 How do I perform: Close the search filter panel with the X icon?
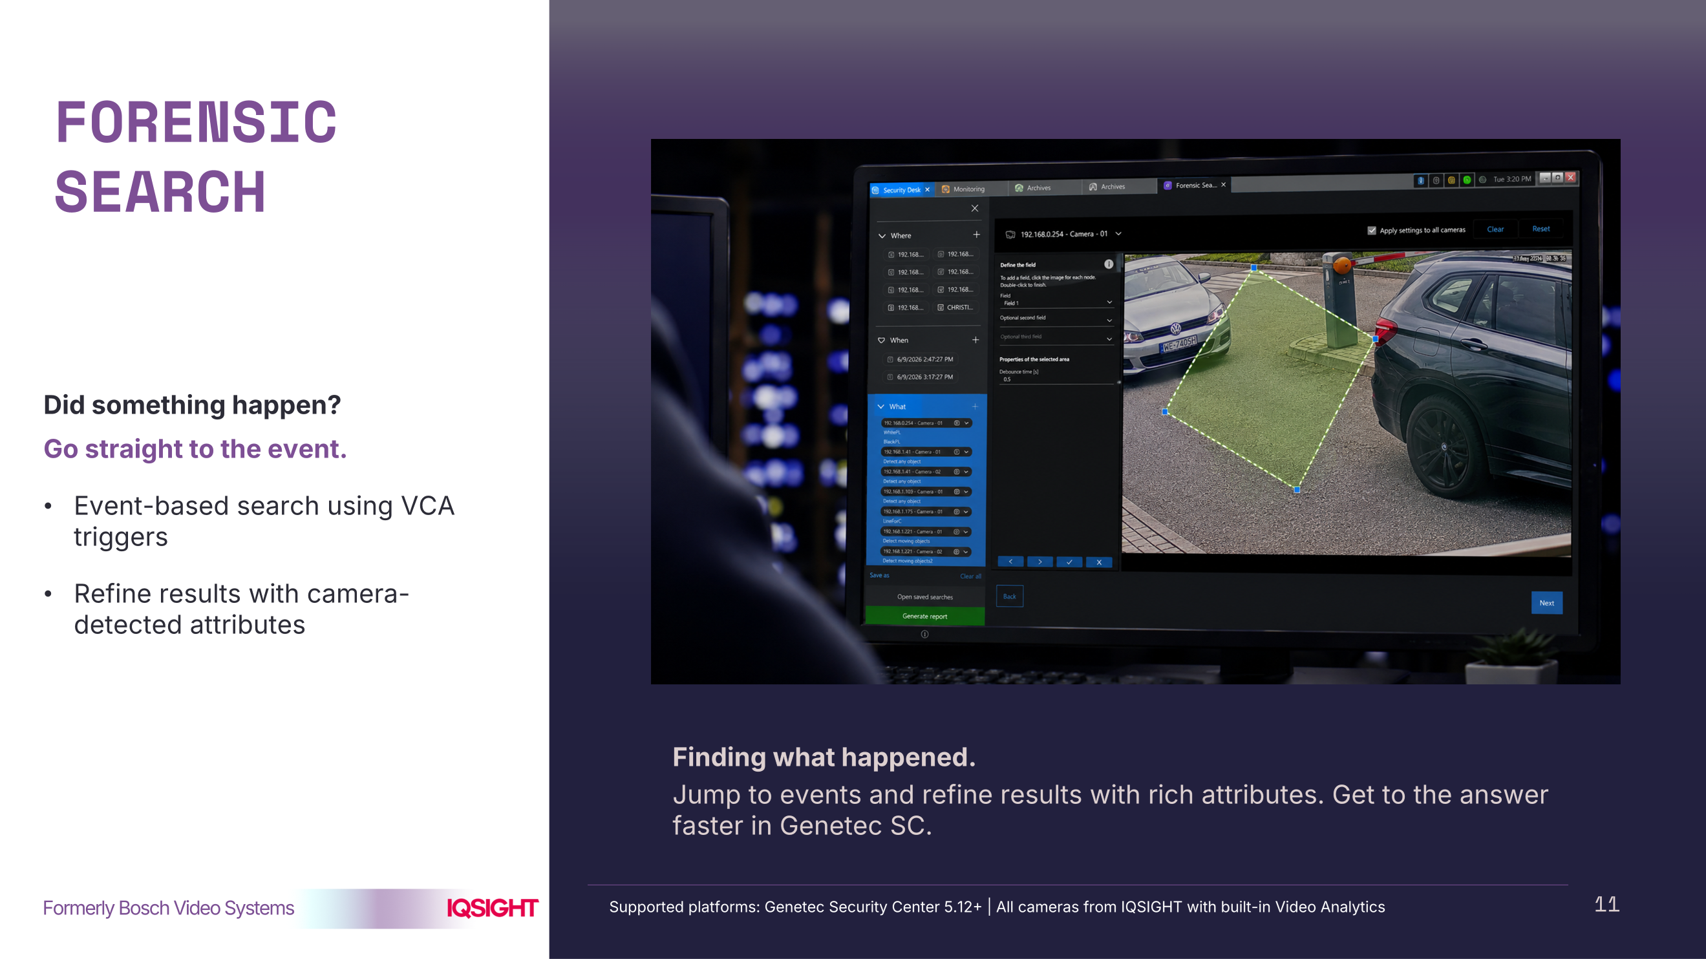pyautogui.click(x=975, y=208)
